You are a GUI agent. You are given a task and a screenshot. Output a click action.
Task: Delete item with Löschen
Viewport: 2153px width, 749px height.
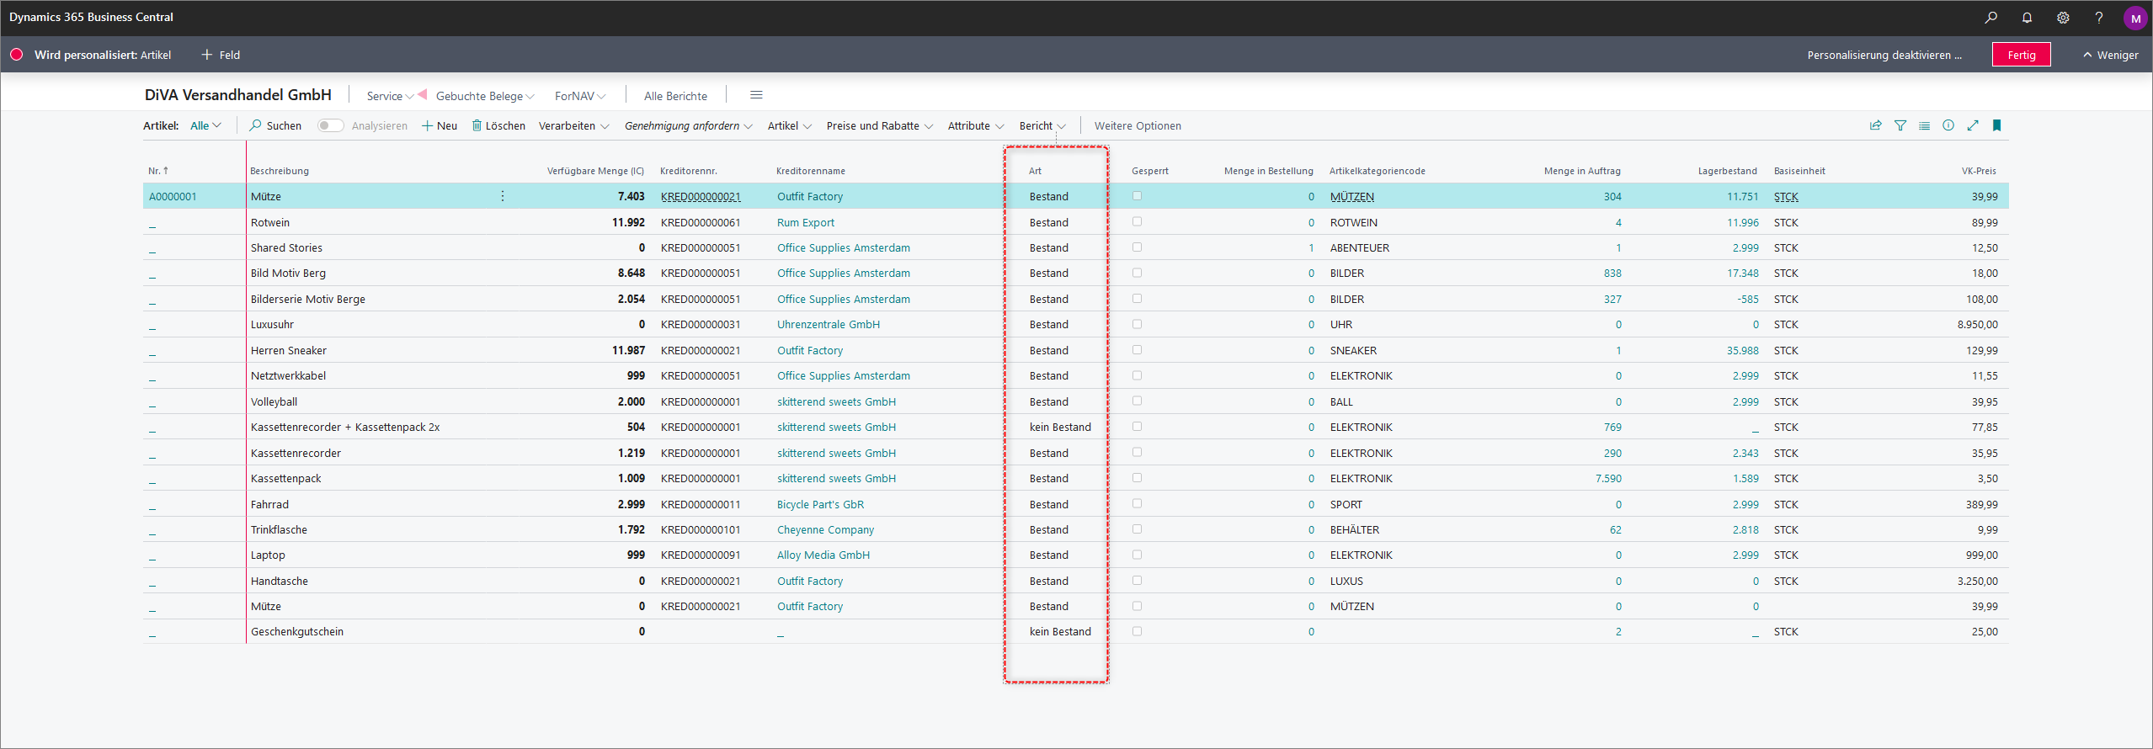(x=498, y=125)
